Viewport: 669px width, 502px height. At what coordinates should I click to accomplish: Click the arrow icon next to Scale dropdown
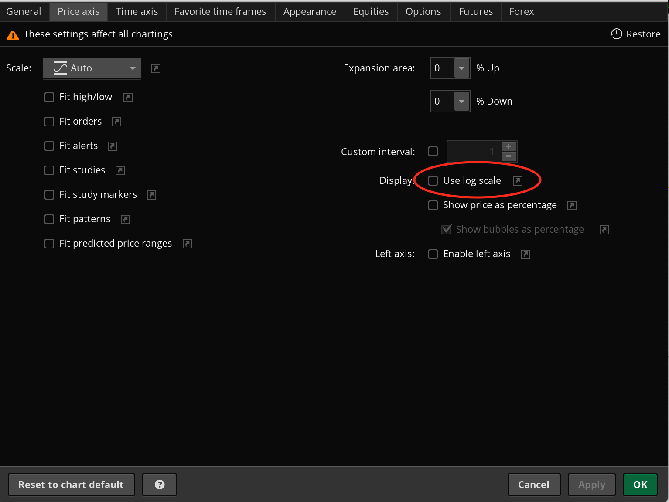[156, 68]
